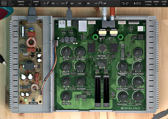Click the 50Hz label
Viewport: 168px width, 119px height.
tap(77, 100)
